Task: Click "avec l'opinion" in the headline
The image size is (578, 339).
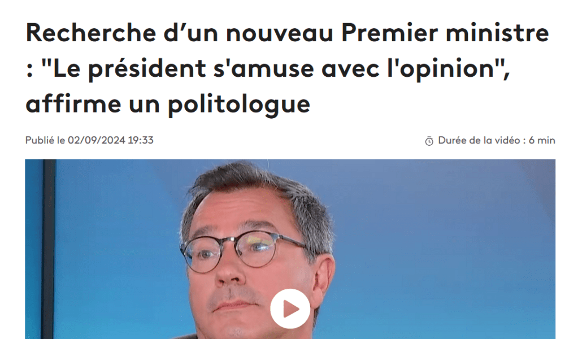Action: tap(407, 69)
